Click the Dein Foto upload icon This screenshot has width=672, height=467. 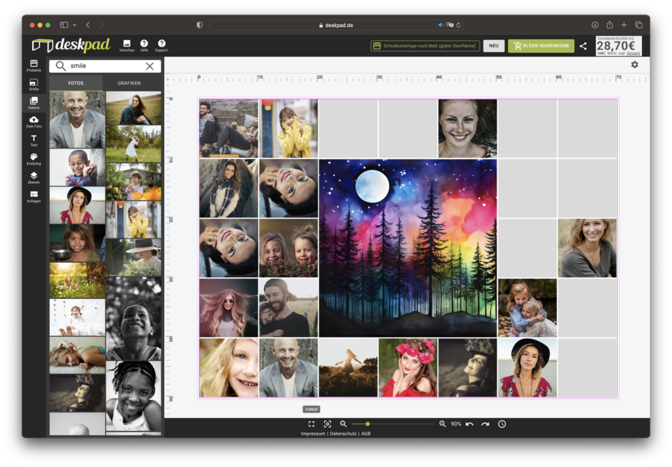pyautogui.click(x=33, y=122)
